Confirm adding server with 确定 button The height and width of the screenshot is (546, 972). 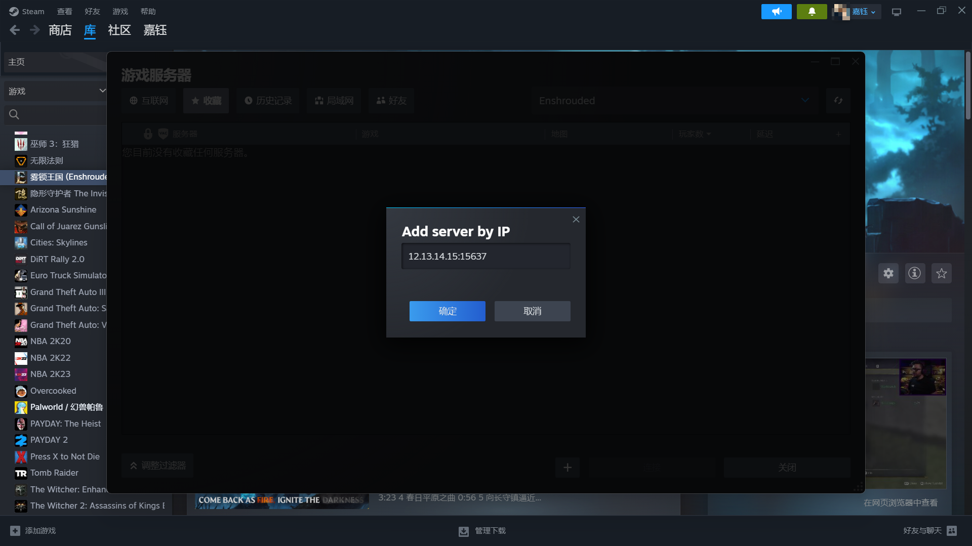447,311
